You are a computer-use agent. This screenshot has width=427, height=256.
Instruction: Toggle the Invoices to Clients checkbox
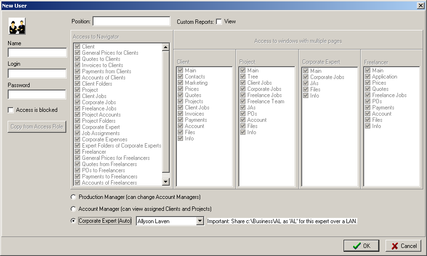pyautogui.click(x=77, y=65)
